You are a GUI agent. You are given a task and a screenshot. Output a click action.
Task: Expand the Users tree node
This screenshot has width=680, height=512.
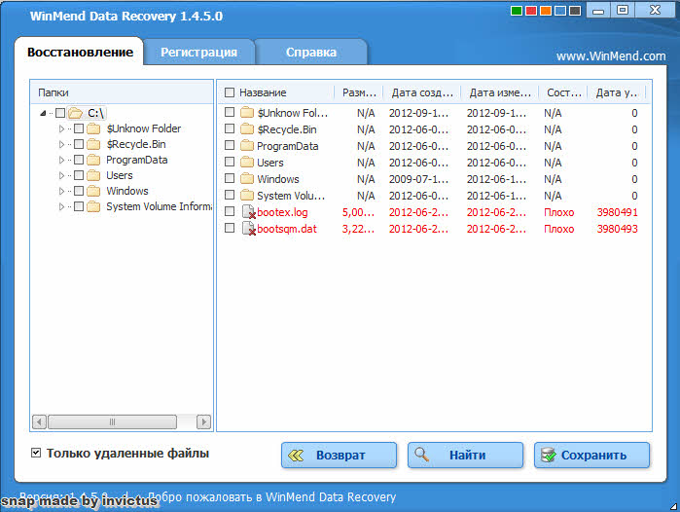point(61,176)
